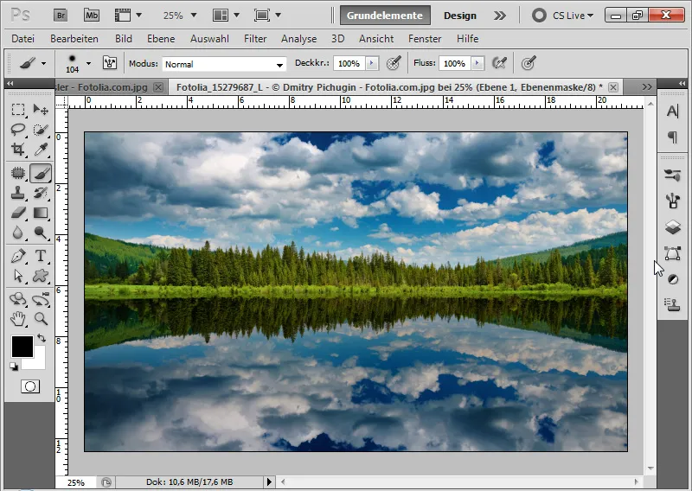Image resolution: width=692 pixels, height=491 pixels.
Task: Select the Pen tool
Action: (17, 256)
